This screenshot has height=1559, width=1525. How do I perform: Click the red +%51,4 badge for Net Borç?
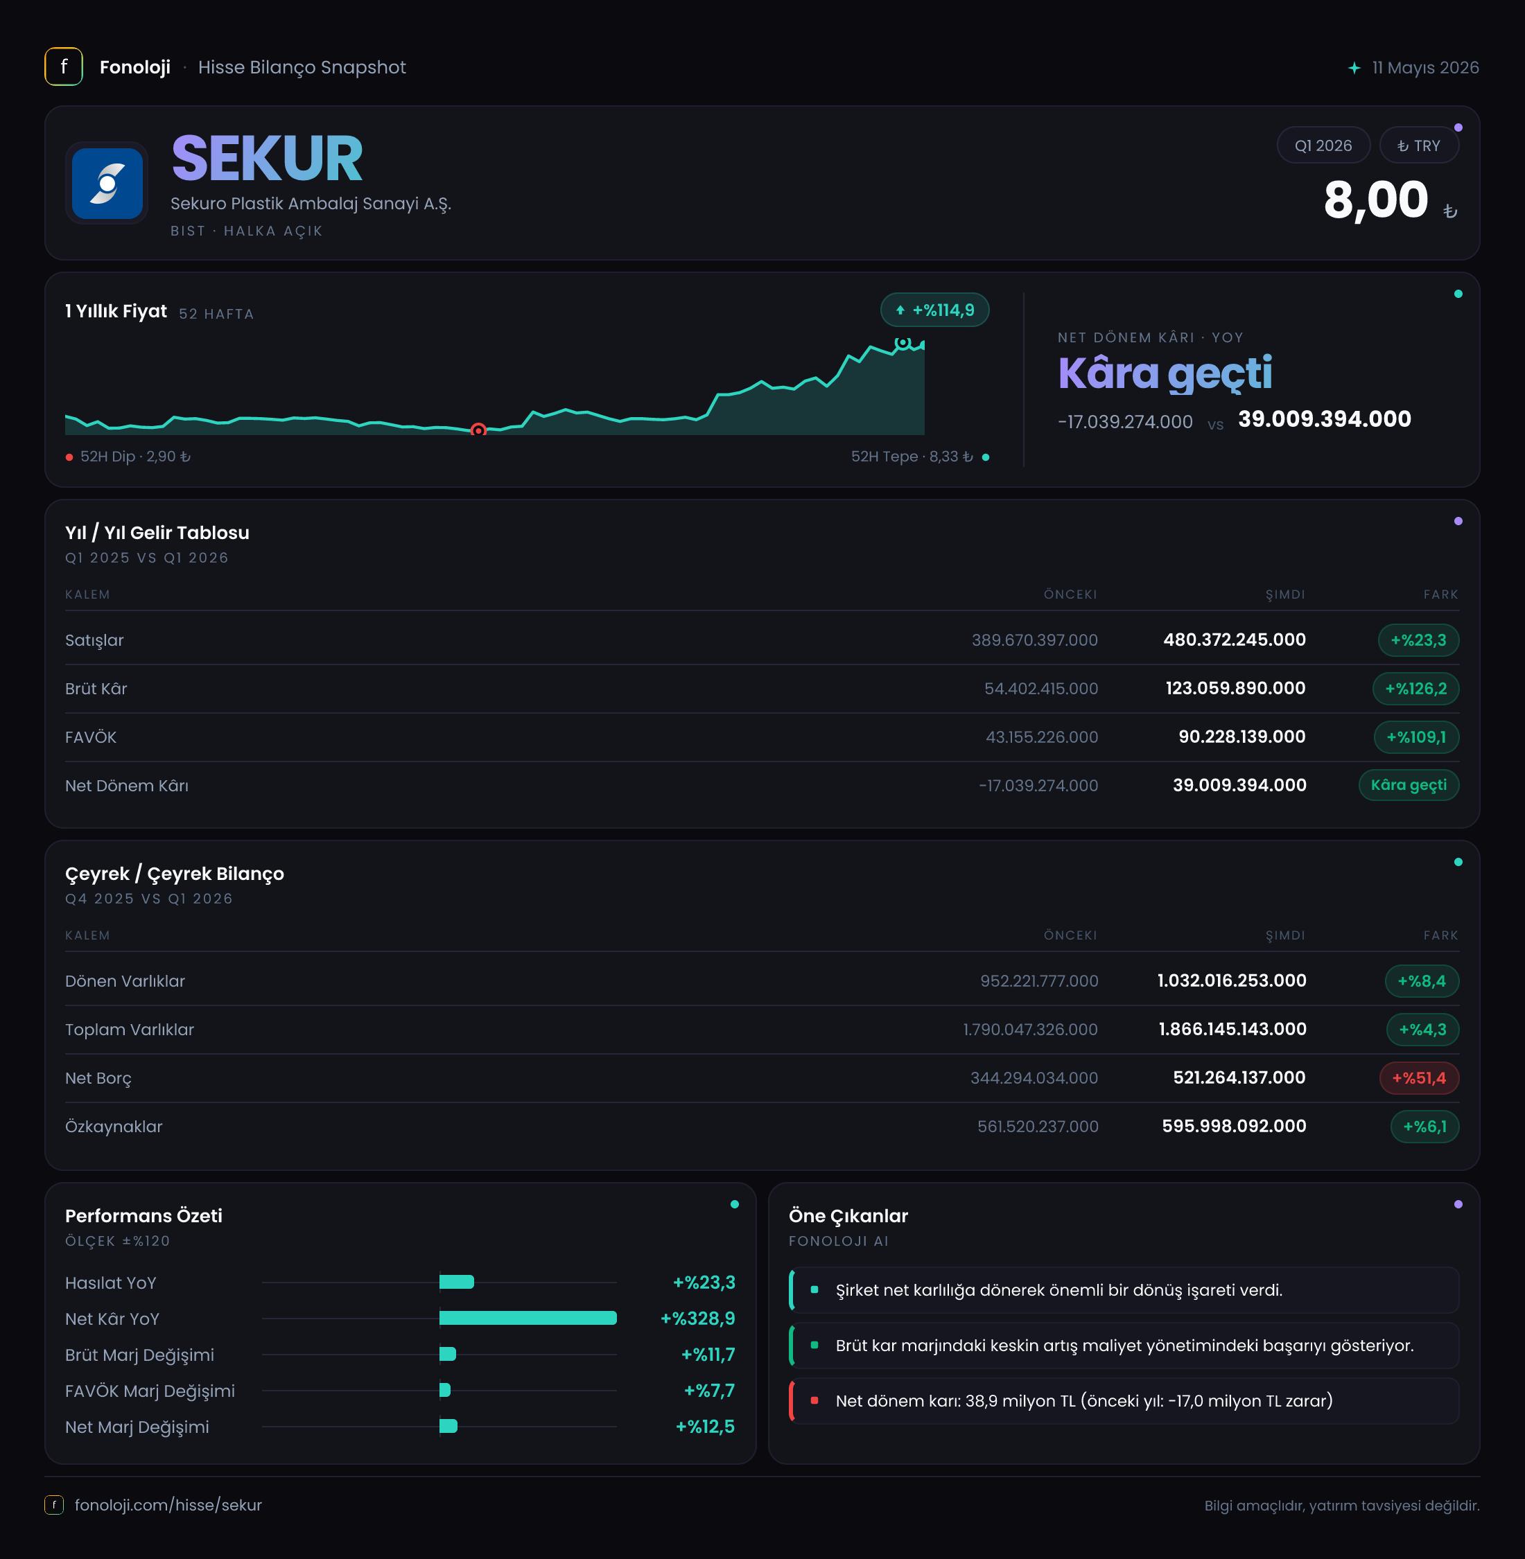point(1419,1079)
